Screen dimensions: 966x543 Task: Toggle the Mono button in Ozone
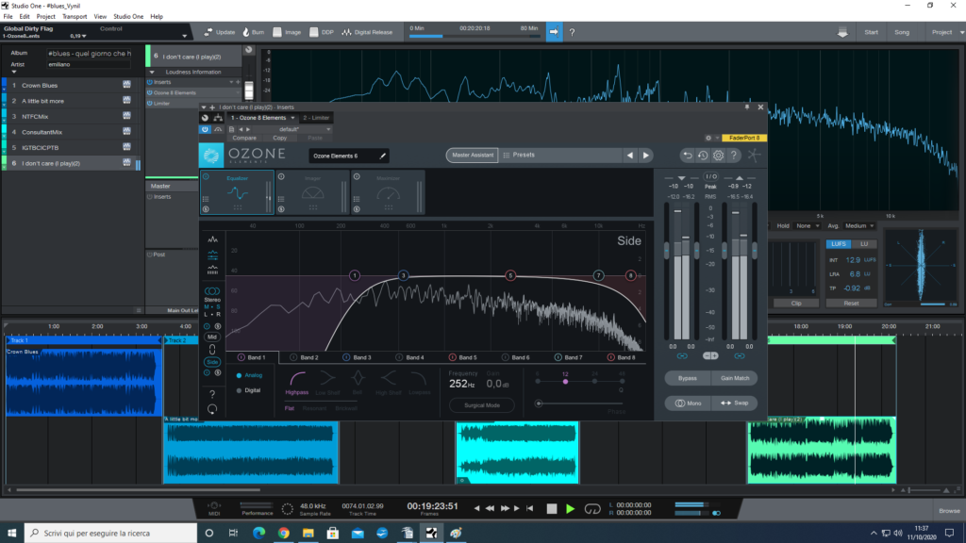coord(688,403)
